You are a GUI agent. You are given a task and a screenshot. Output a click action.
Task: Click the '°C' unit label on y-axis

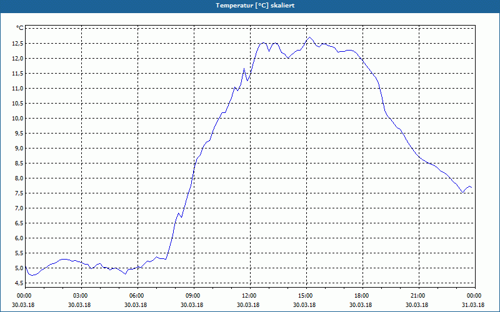pos(20,28)
